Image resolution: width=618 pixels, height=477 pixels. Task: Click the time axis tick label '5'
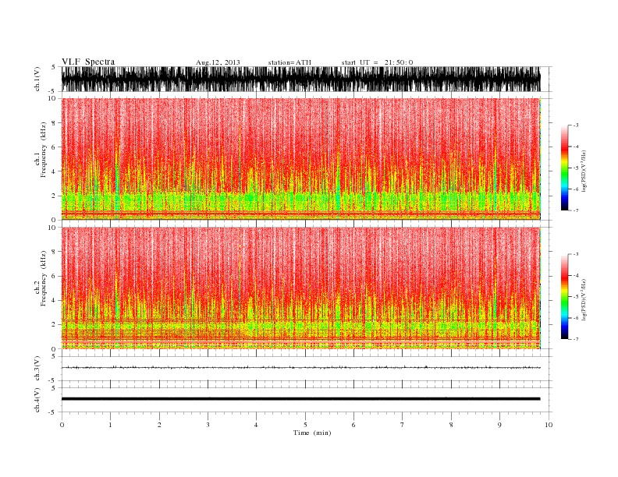(x=305, y=425)
